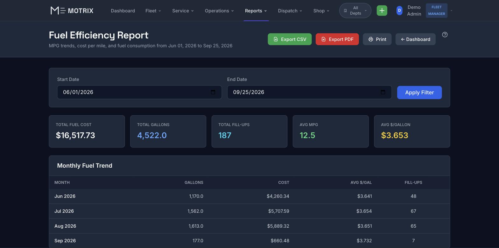Select the Total Fill-Ups value 187
499x248 pixels.
[225, 135]
